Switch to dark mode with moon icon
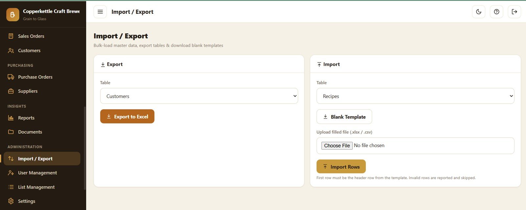 479,12
